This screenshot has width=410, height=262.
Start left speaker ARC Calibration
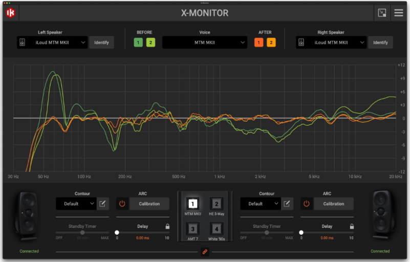(x=149, y=204)
